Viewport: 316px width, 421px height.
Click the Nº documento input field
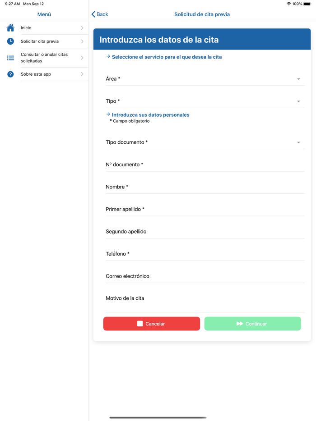[204, 165]
